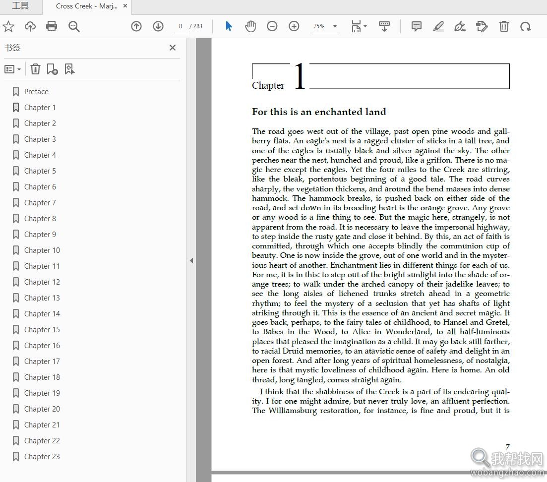Open the fit page options dropdown
The width and height of the screenshot is (547, 482).
click(359, 26)
